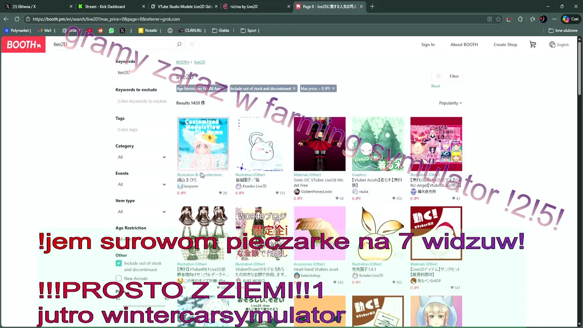The width and height of the screenshot is (583, 328).
Task: Click the BOOTH logo
Action: [23, 45]
